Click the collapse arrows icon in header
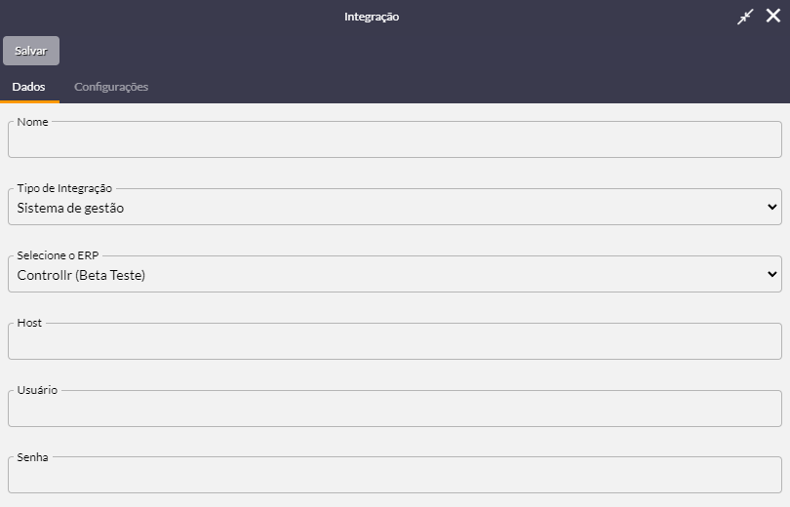790x507 pixels. click(x=745, y=17)
